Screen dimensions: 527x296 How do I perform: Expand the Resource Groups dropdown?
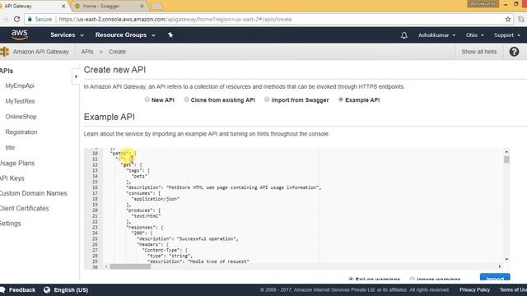(125, 35)
